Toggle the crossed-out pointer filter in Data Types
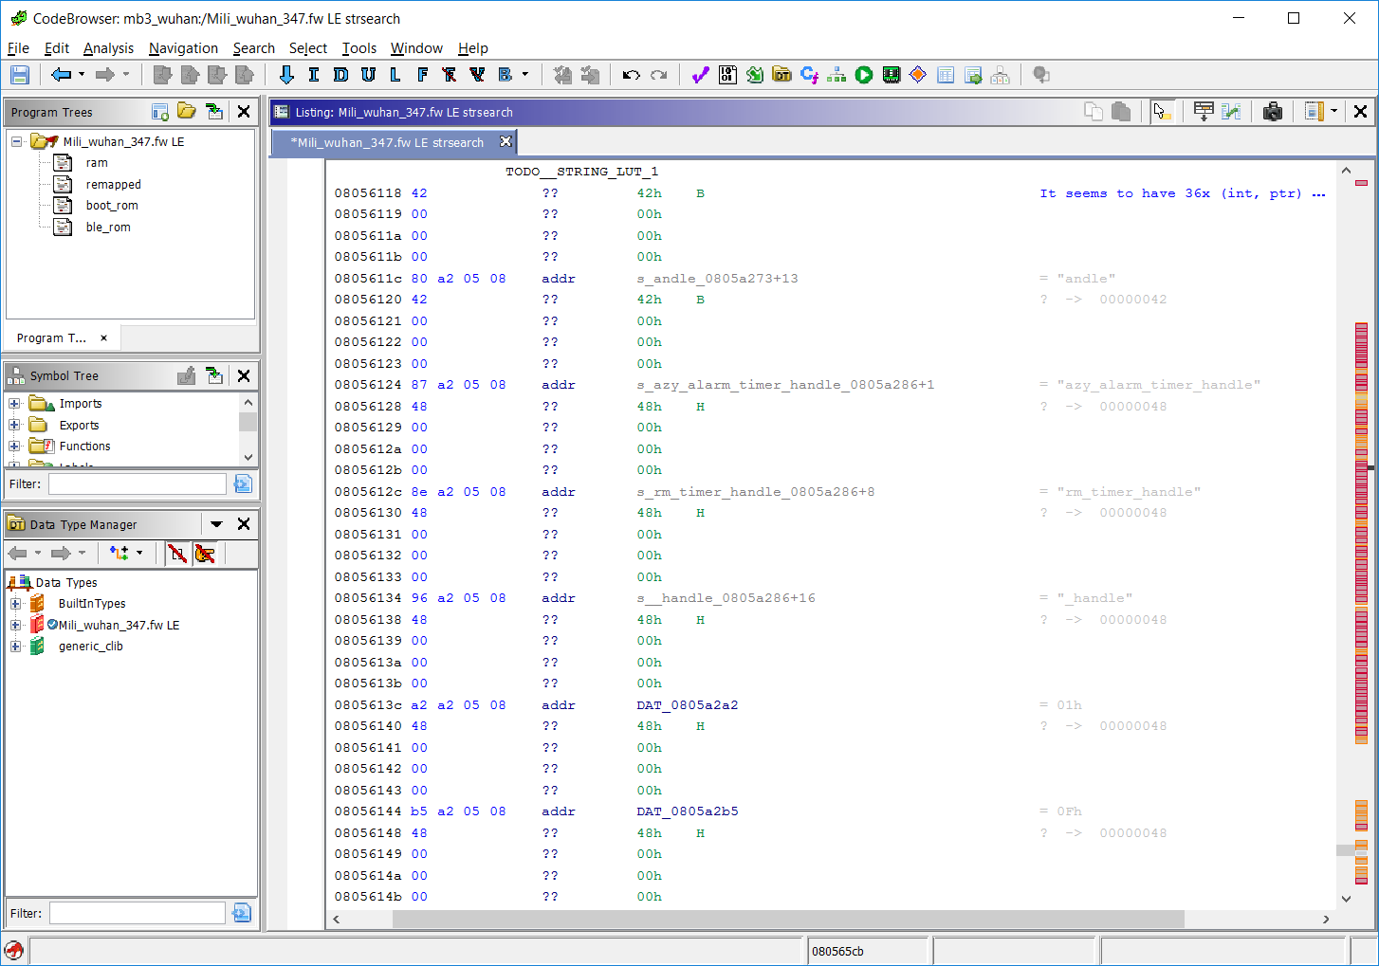 click(x=205, y=553)
